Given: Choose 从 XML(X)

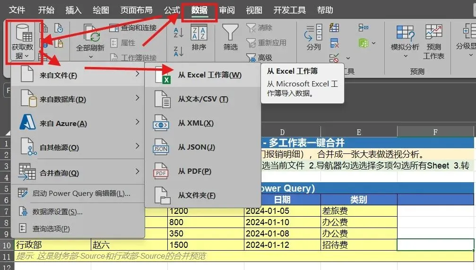Looking at the screenshot, I should click(x=202, y=123).
